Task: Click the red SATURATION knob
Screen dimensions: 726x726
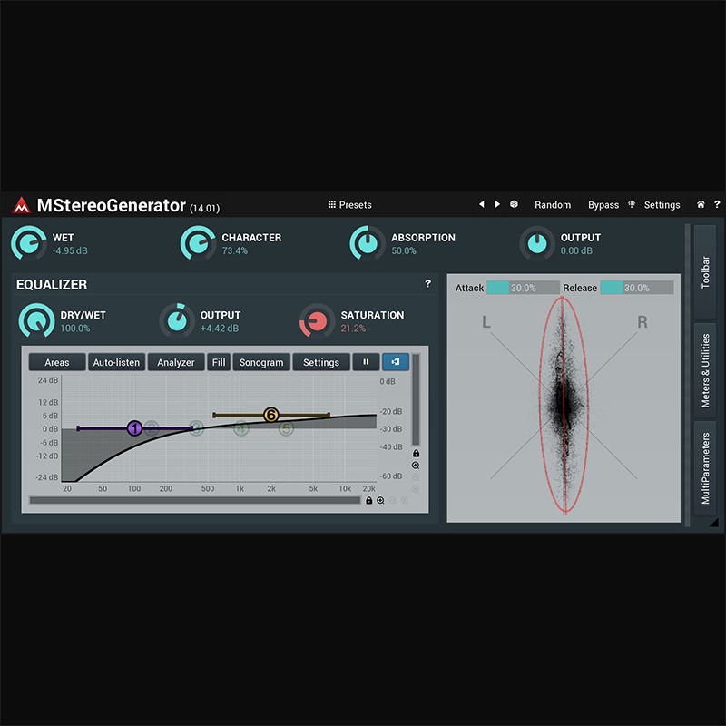Action: click(x=317, y=321)
